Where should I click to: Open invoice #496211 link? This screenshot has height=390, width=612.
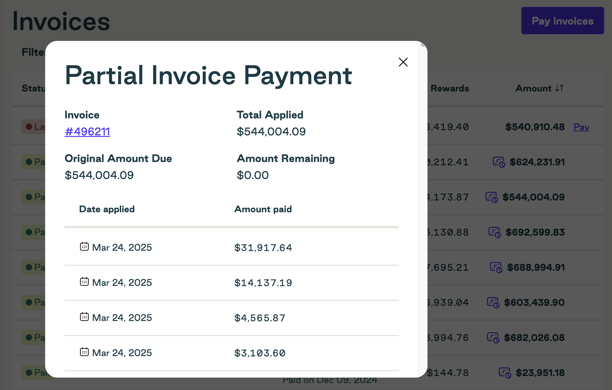click(87, 131)
